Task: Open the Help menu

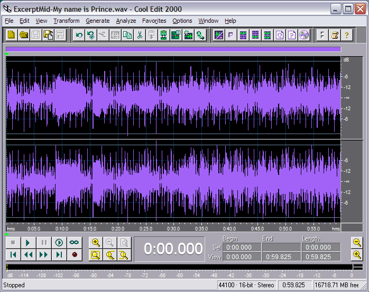Action: [x=230, y=21]
